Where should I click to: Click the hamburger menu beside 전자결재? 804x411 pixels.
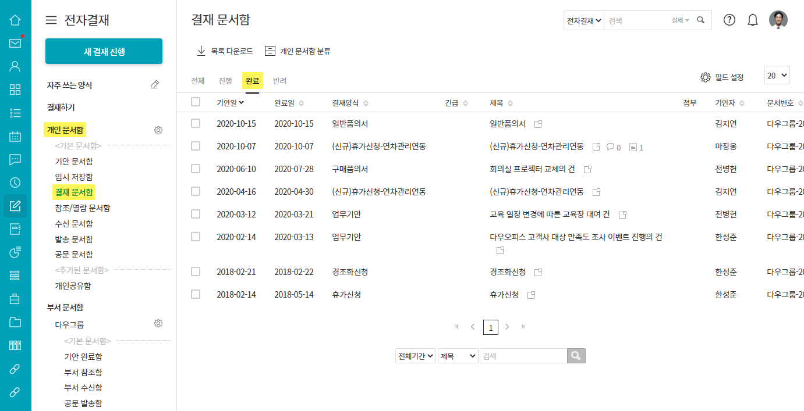51,20
